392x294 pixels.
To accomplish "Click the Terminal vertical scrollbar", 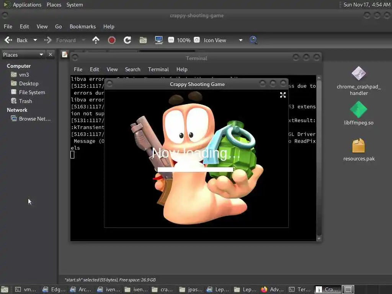I will (319, 157).
